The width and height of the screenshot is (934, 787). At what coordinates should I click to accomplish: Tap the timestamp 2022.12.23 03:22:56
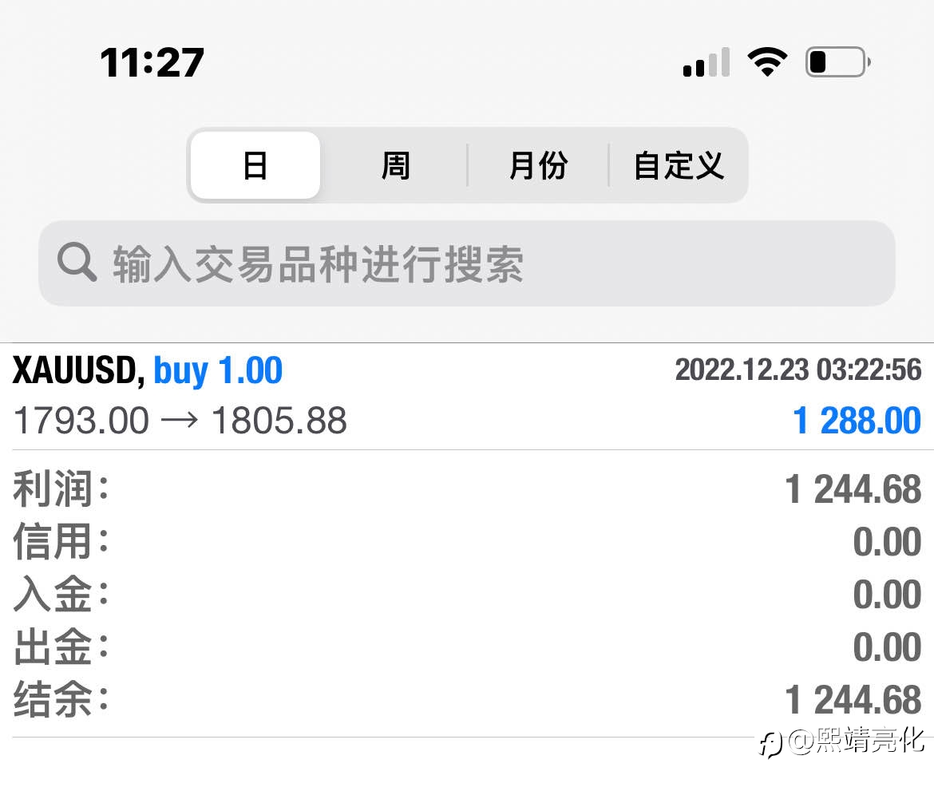pos(798,370)
